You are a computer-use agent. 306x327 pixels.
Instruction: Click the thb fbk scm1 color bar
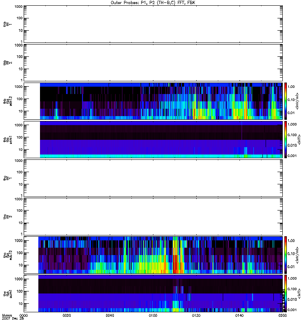point(286,139)
